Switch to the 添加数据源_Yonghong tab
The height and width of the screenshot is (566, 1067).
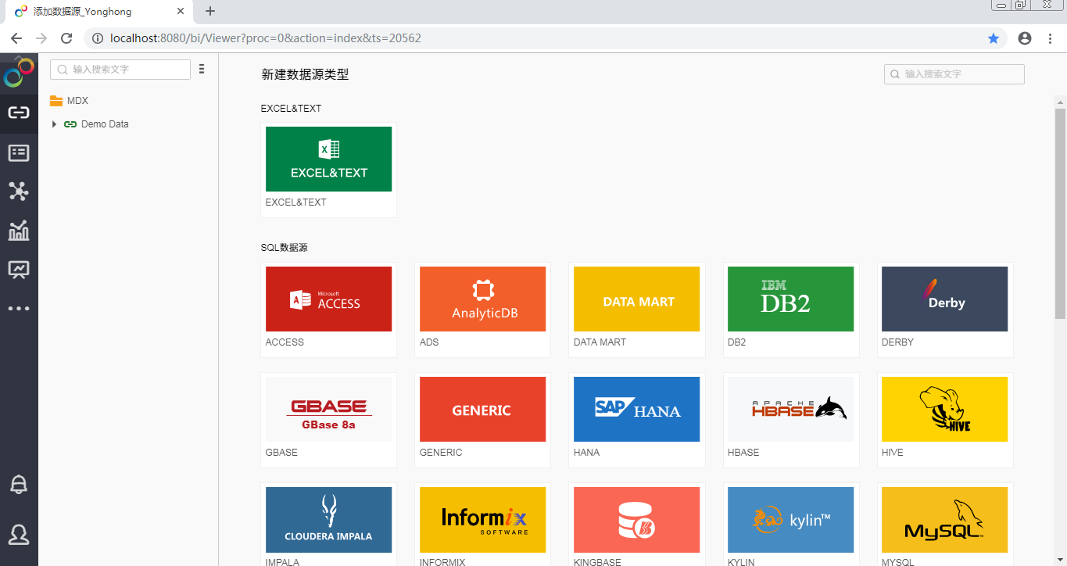(x=94, y=12)
